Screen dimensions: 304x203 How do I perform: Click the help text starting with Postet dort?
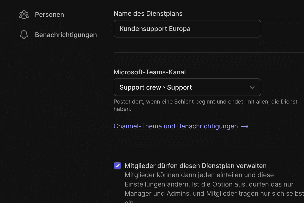[205, 105]
